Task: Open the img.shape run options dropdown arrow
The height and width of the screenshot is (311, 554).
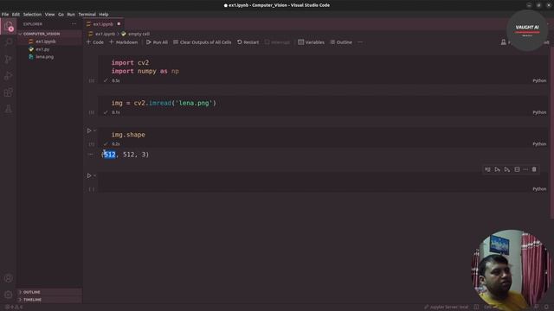Action: 94,130
